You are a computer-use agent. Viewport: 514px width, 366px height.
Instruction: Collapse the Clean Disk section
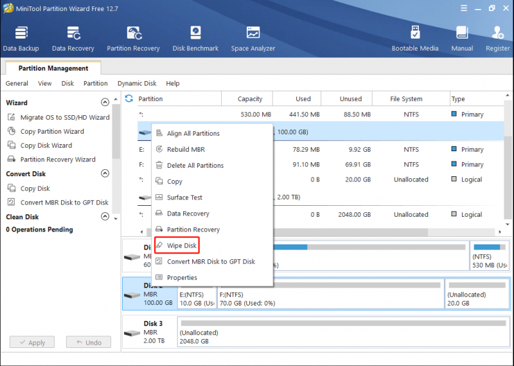coord(105,216)
